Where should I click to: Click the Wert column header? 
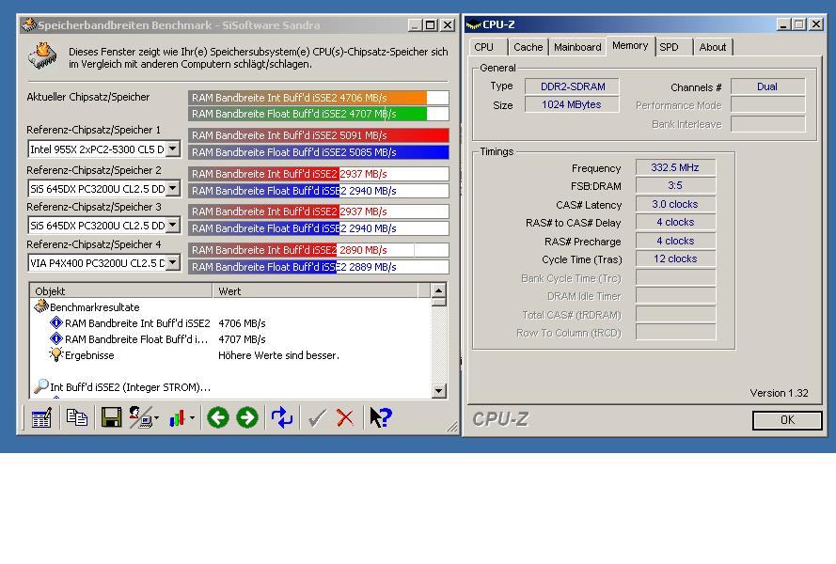316,291
